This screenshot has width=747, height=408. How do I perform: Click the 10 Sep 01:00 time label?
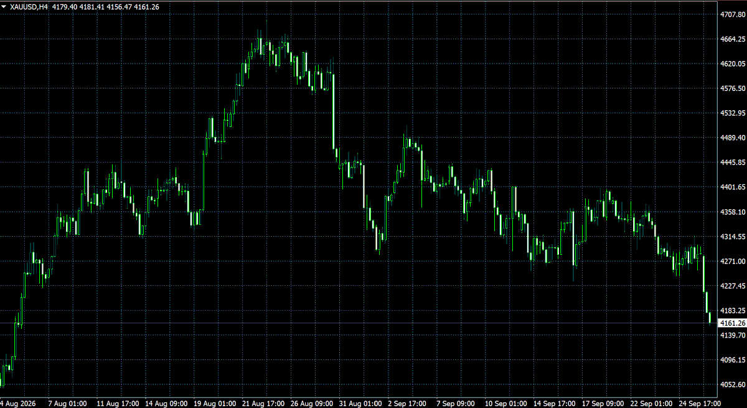tap(506, 403)
